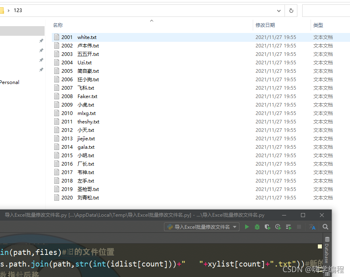350x277 pixels.
Task: Click the fourth pin icon in Quick access
Action: click(41, 70)
